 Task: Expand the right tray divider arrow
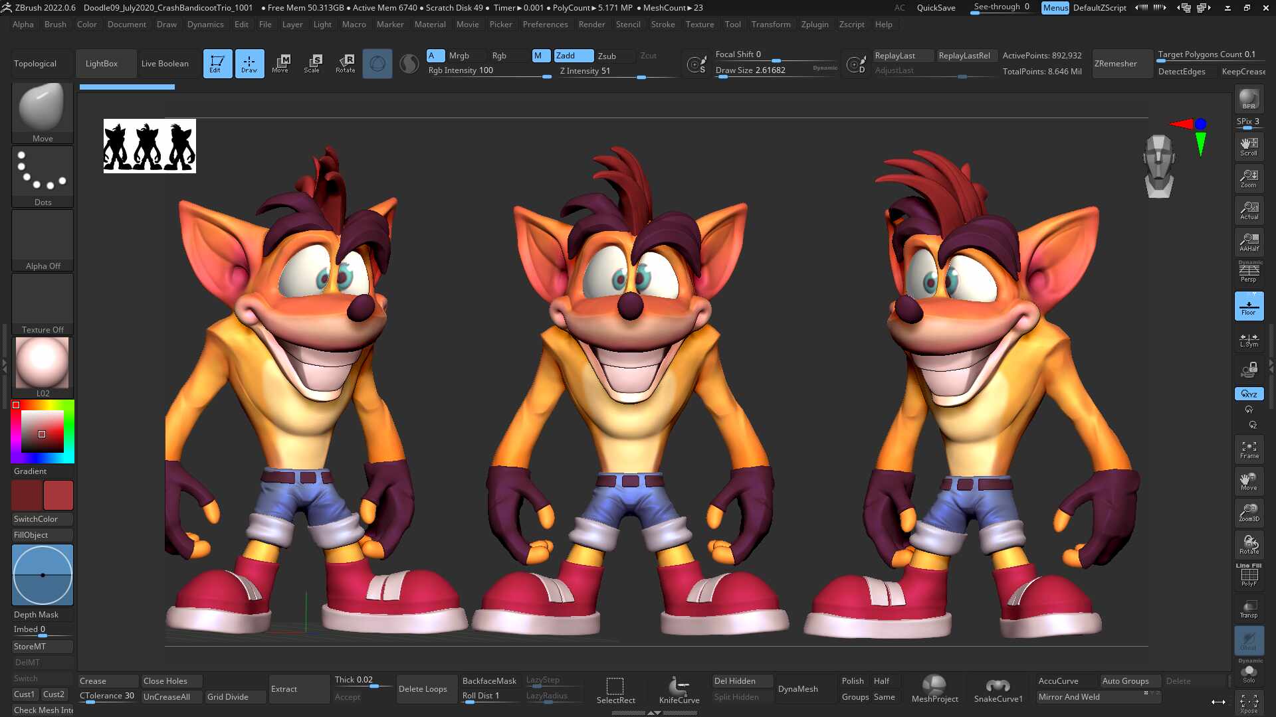(x=1271, y=365)
